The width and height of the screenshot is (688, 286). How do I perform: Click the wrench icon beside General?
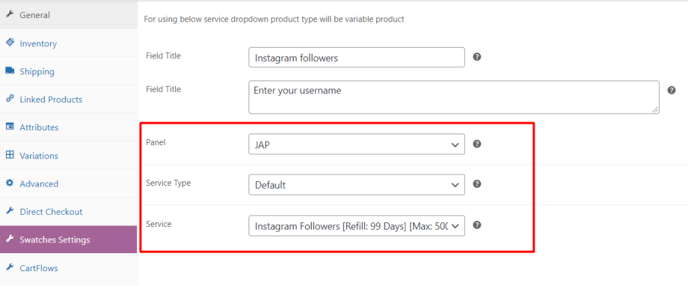10,15
